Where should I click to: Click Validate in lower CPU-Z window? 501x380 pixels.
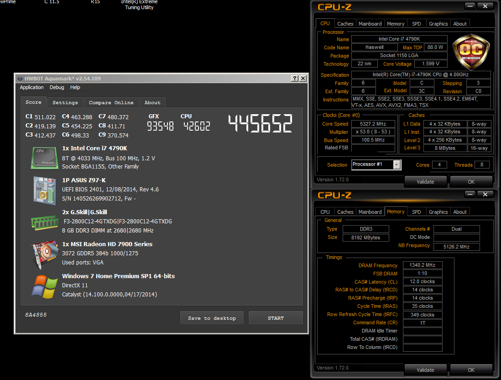click(425, 370)
